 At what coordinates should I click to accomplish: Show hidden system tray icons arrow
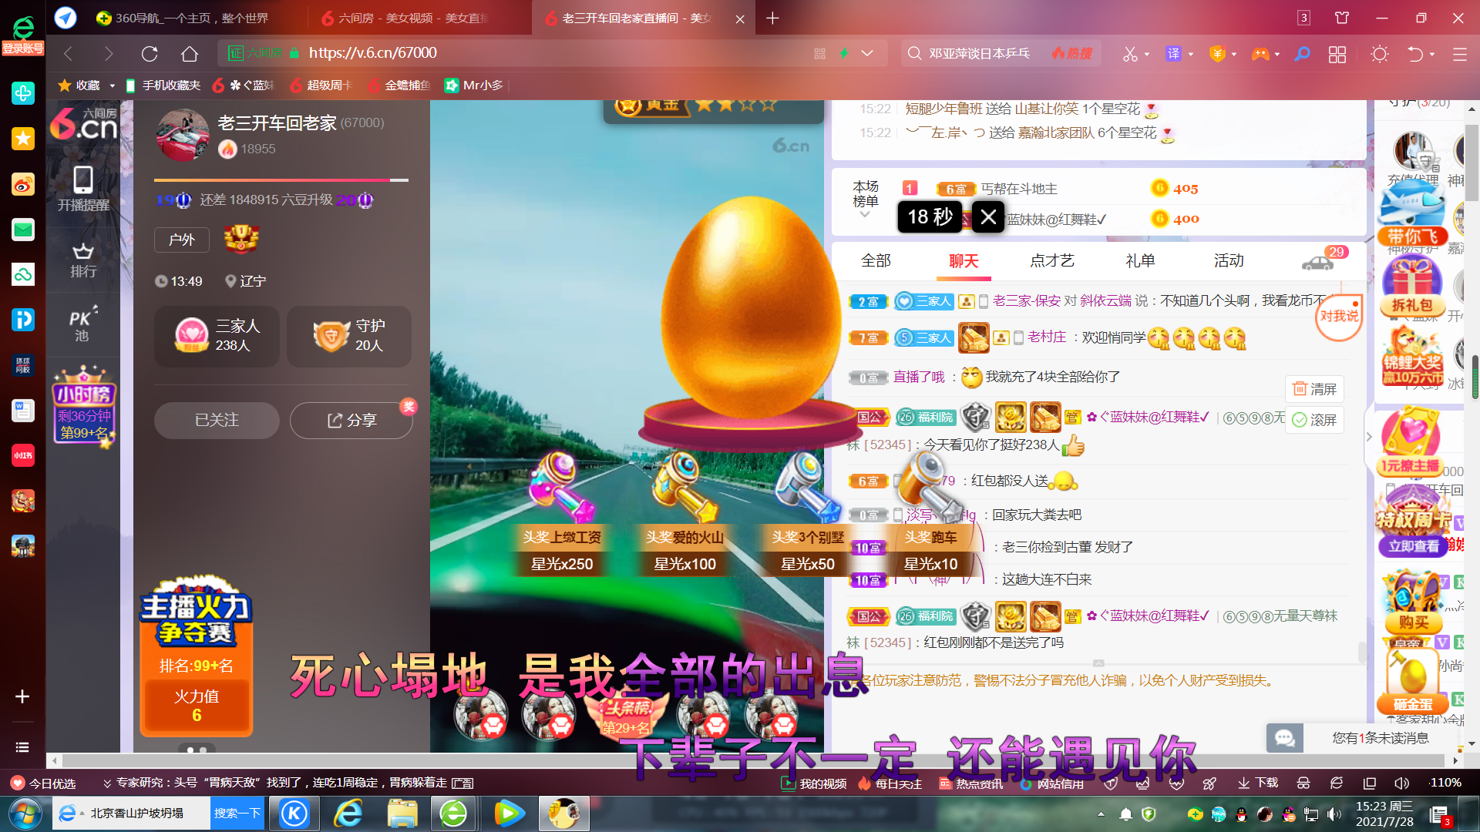coord(1101,814)
